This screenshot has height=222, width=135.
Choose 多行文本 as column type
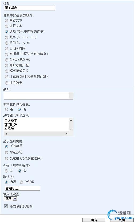[x=6, y=26]
